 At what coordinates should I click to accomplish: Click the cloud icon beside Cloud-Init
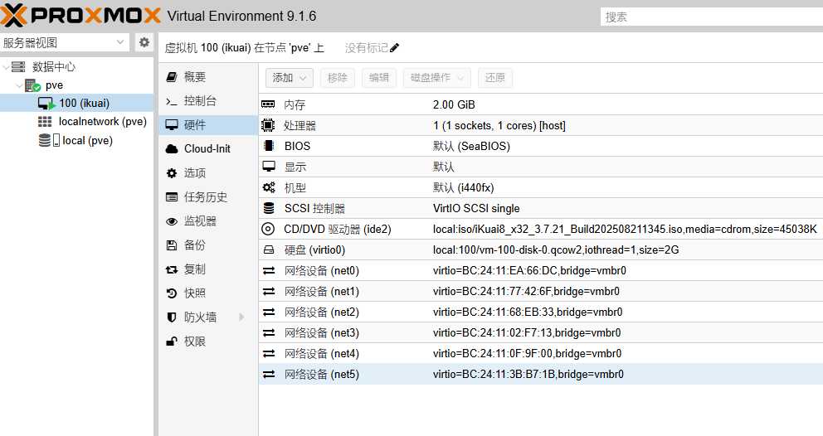tap(172, 149)
